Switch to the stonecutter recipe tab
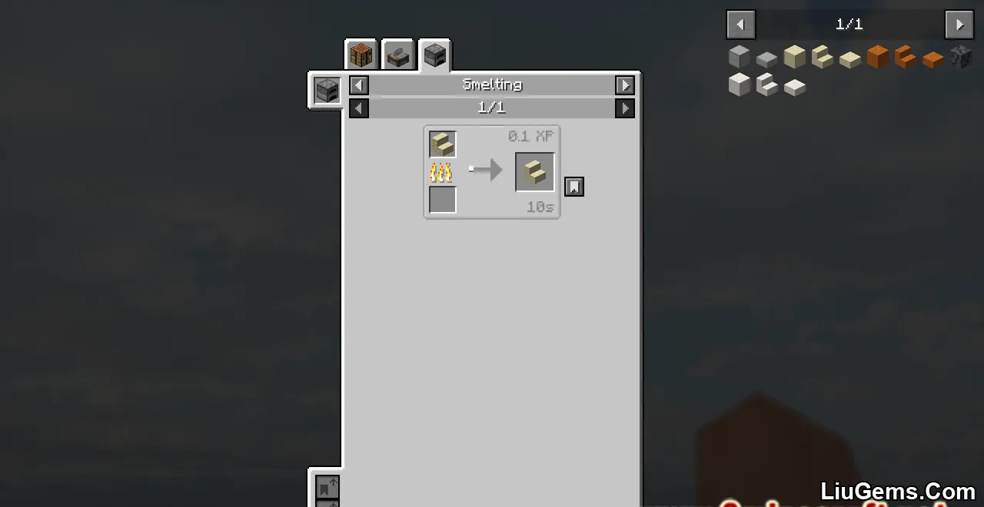This screenshot has height=507, width=984. coord(398,55)
